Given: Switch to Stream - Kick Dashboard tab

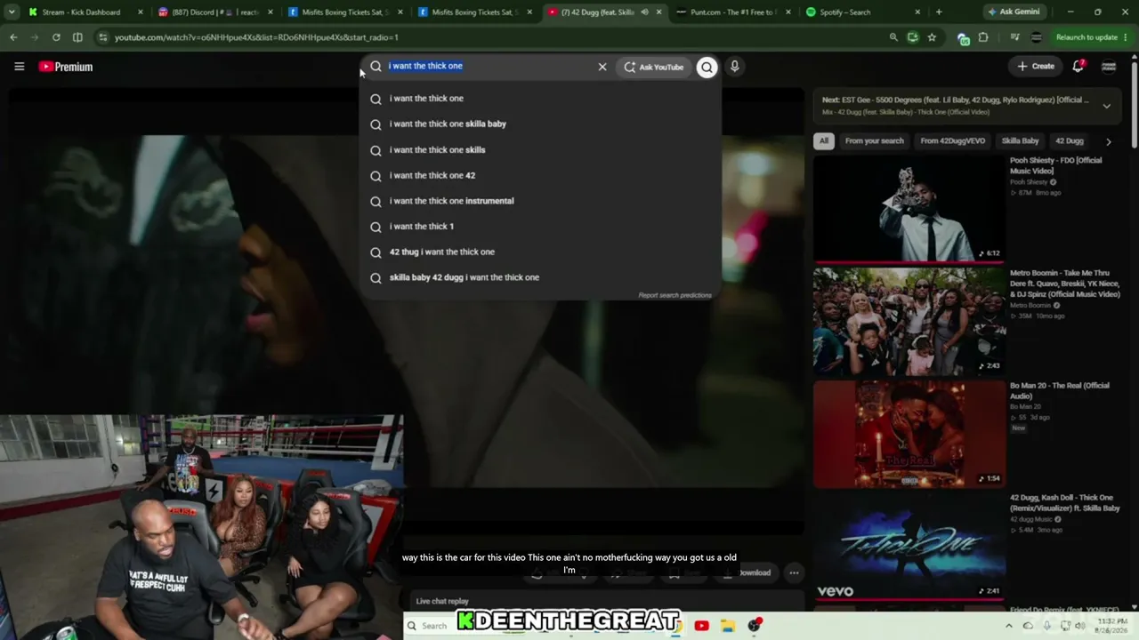Looking at the screenshot, I should 81,12.
